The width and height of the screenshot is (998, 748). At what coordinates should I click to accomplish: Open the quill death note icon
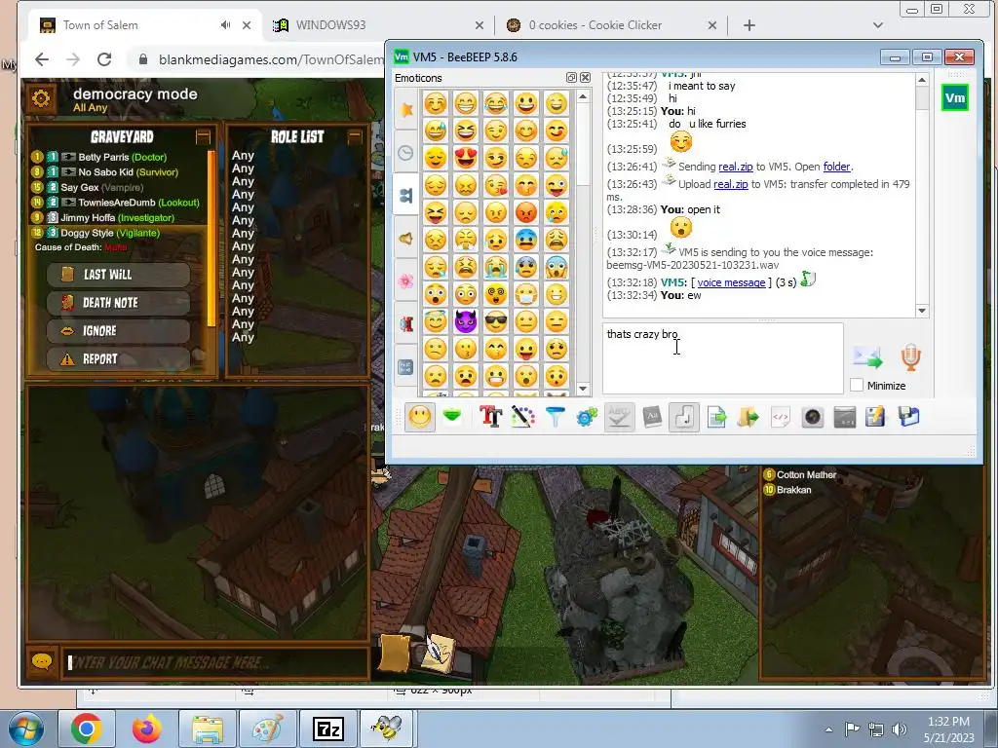tap(440, 654)
